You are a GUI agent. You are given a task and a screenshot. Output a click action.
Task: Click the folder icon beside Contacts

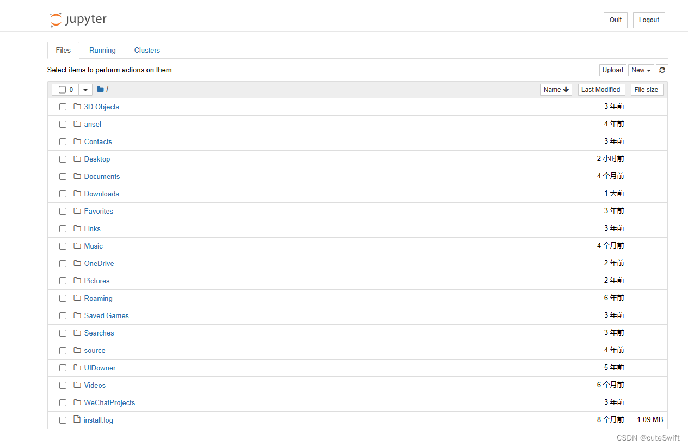(x=77, y=141)
